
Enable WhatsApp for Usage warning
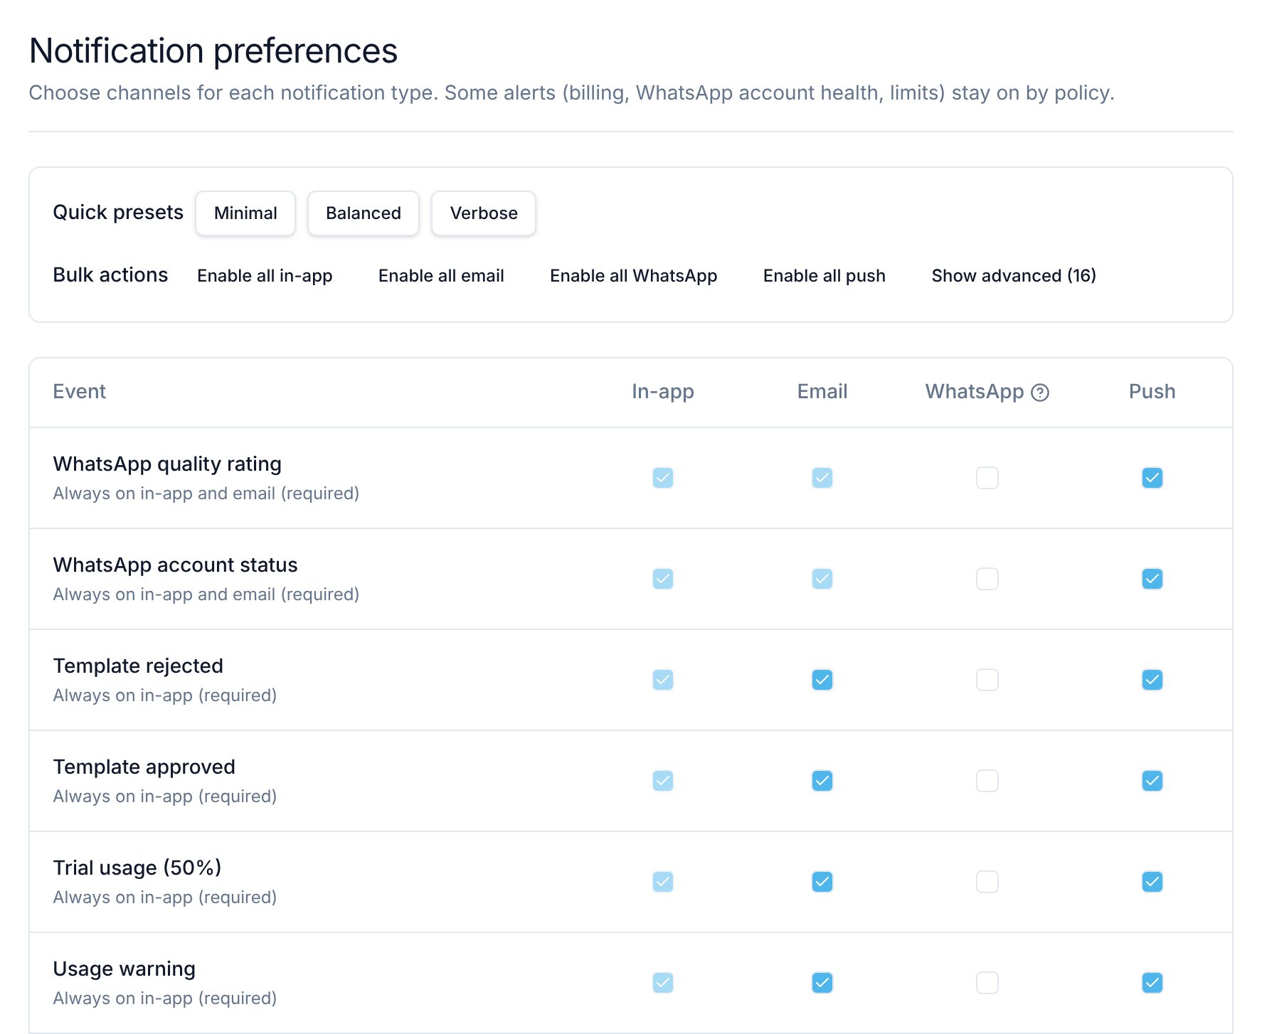987,983
